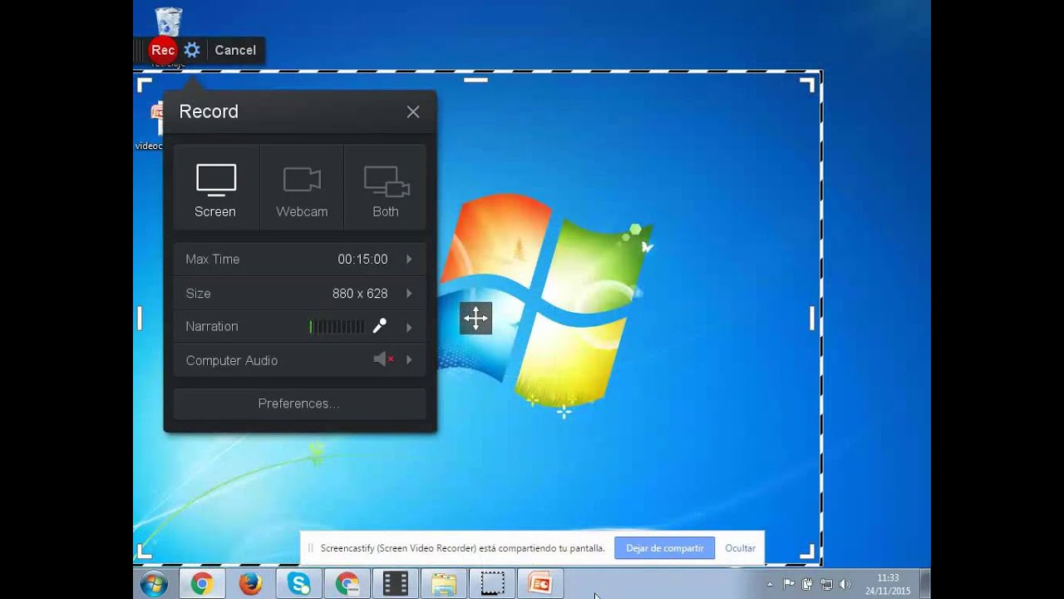
Task: Open Preferences...
Action: coord(299,403)
